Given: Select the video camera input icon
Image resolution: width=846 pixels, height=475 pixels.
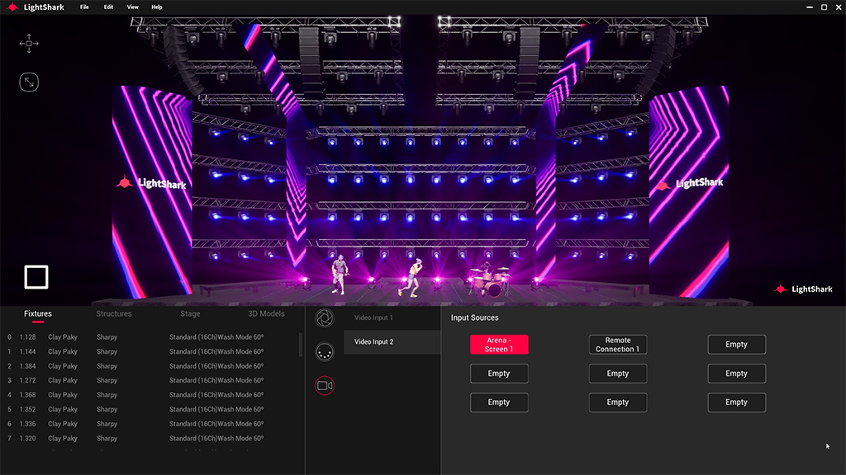Looking at the screenshot, I should [x=325, y=385].
